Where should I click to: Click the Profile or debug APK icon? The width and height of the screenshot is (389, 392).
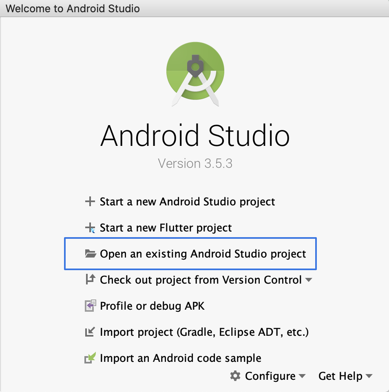pos(90,306)
